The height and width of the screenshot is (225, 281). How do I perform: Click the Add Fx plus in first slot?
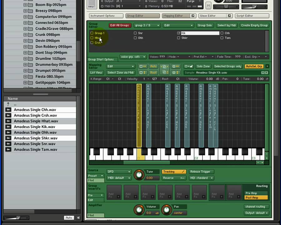tap(118, 197)
